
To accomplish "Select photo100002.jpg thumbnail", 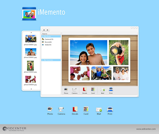I will pyautogui.click(x=31, y=52).
